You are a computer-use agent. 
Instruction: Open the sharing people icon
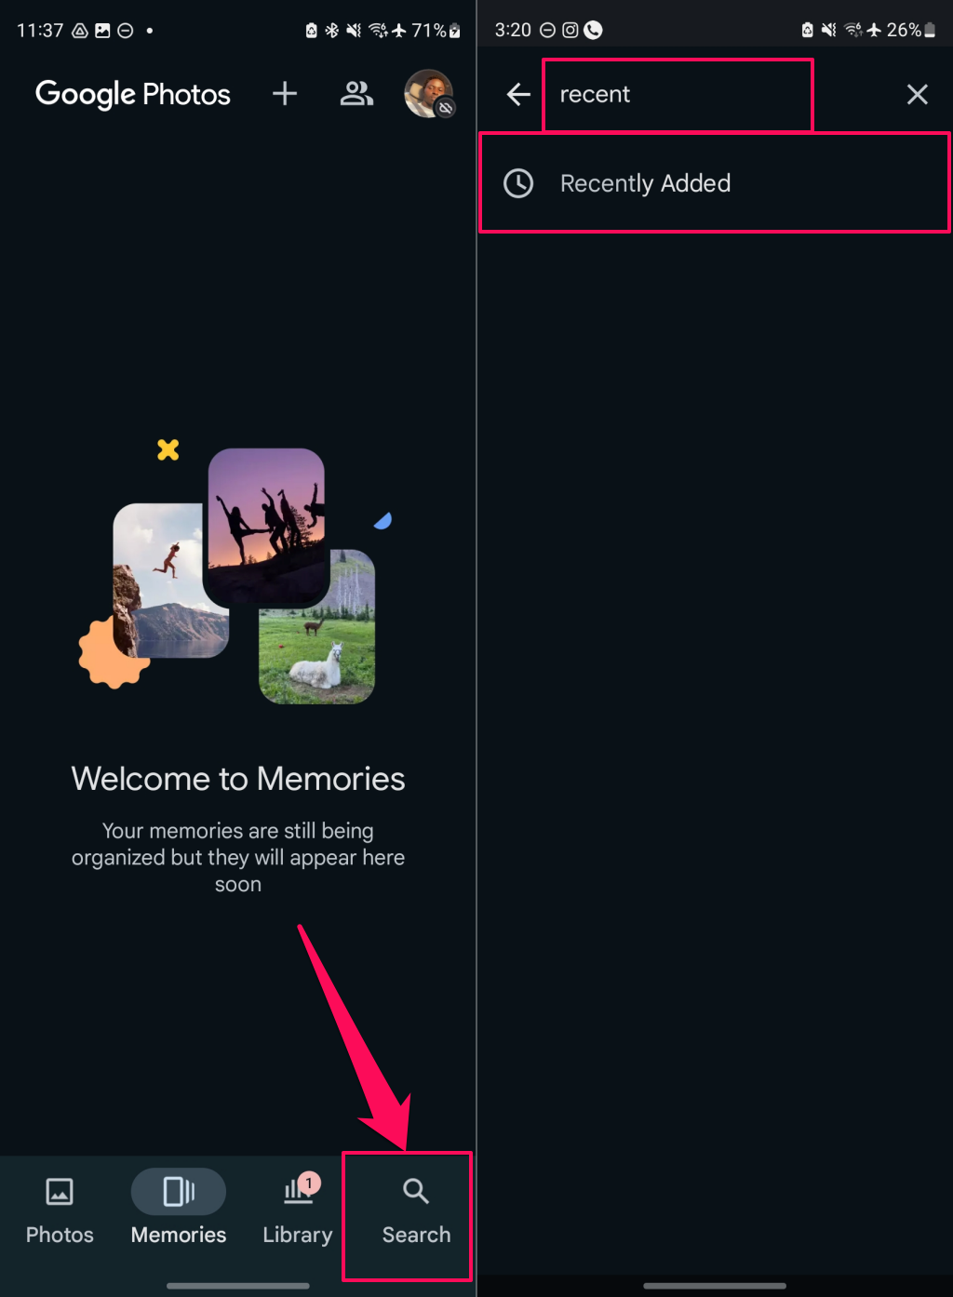click(x=356, y=93)
